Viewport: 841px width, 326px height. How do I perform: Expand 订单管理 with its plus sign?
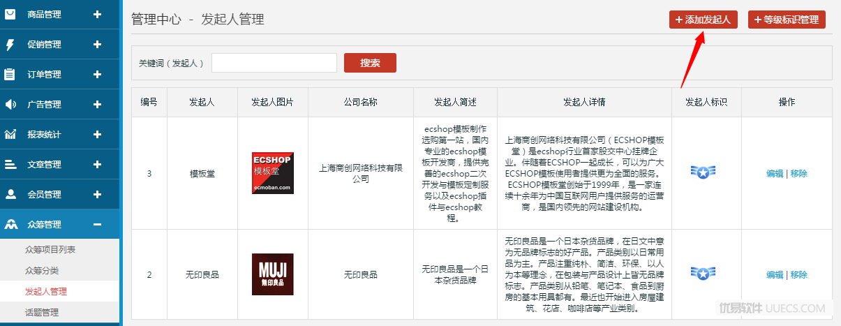point(97,74)
